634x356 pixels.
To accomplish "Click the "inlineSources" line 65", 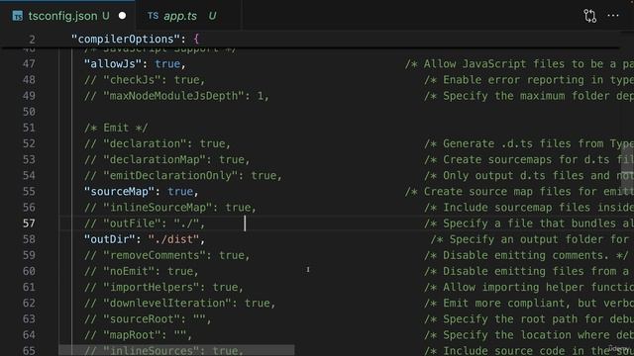I will 163,351.
